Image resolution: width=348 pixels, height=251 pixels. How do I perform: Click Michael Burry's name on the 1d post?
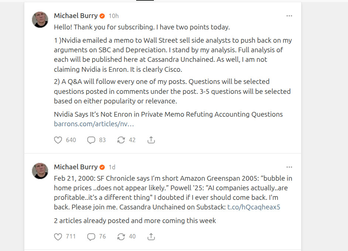[76, 167]
